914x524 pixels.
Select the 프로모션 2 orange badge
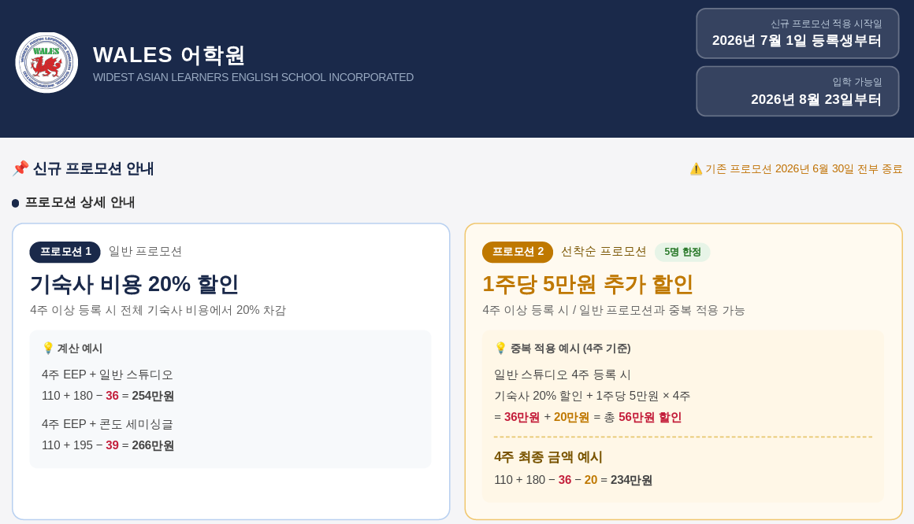[x=518, y=252]
